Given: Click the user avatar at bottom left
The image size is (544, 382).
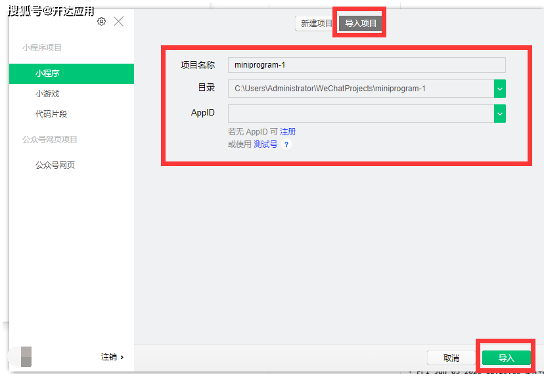Looking at the screenshot, I should tap(26, 356).
